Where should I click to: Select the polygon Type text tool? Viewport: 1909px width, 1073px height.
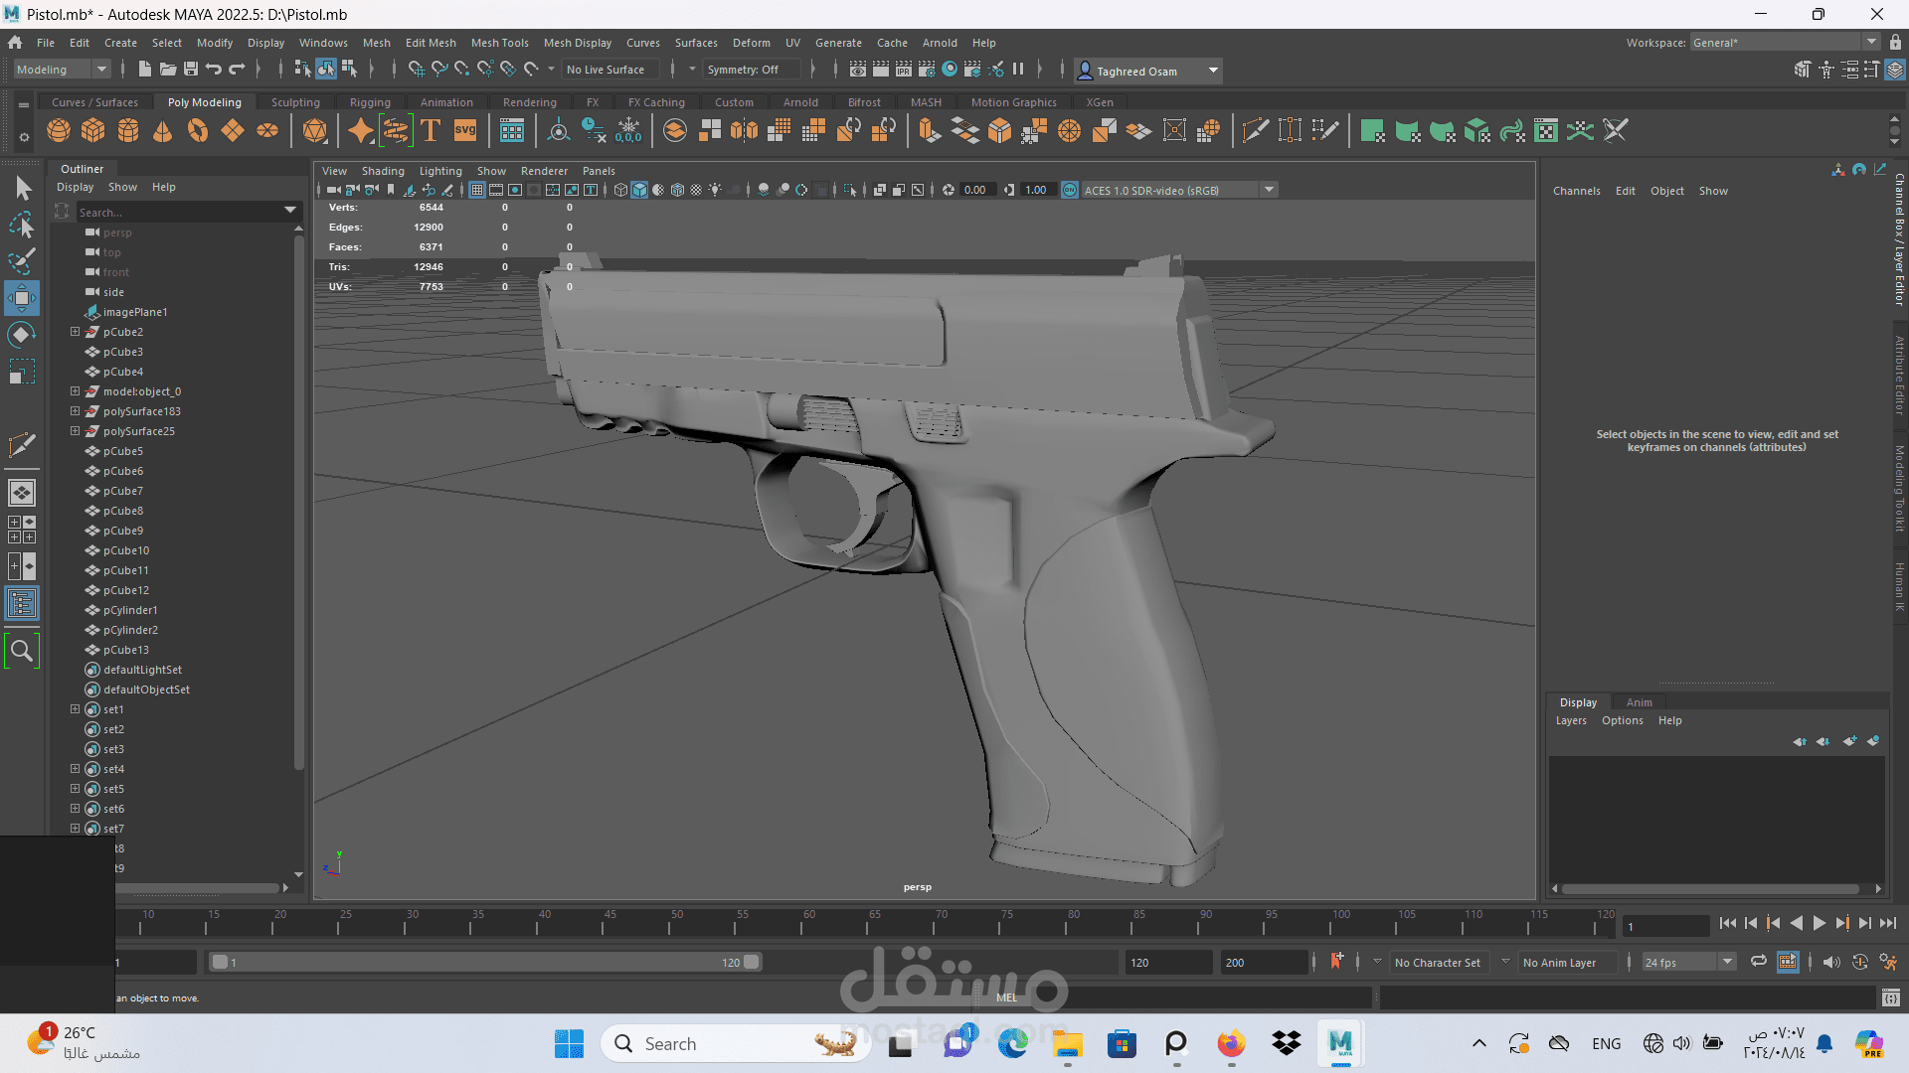pyautogui.click(x=431, y=131)
